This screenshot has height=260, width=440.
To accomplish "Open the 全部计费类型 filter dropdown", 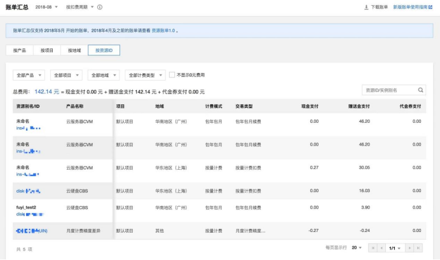I will pyautogui.click(x=145, y=75).
